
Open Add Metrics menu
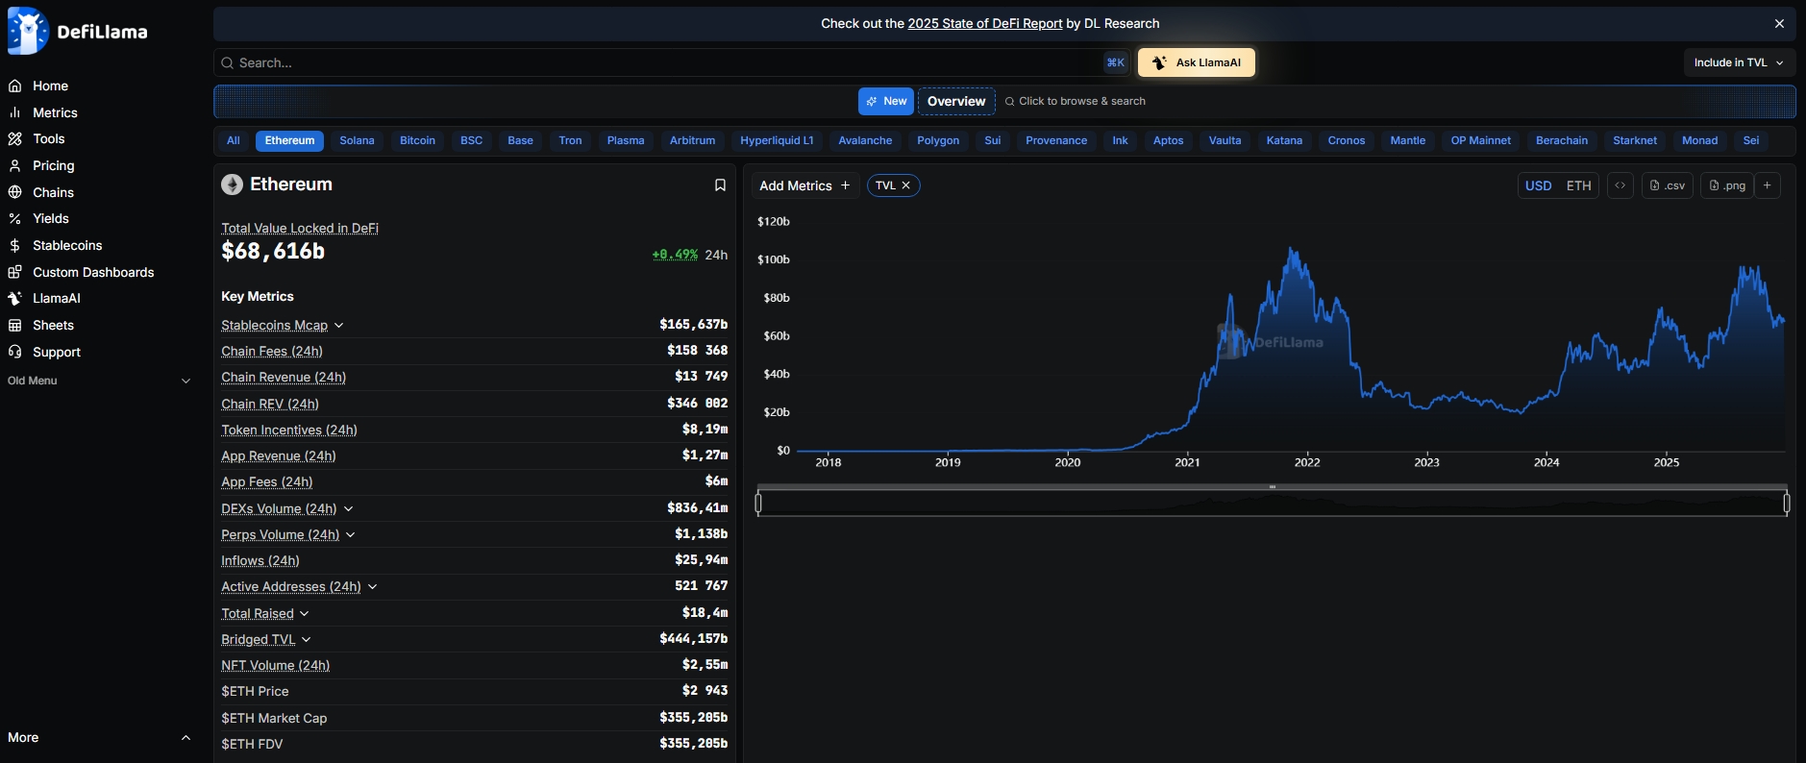click(x=804, y=185)
